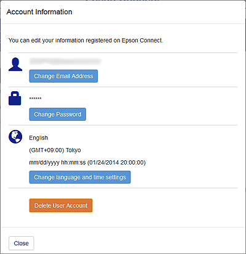The height and width of the screenshot is (254, 246).
Task: Click the padlock password icon
Action: tap(15, 98)
